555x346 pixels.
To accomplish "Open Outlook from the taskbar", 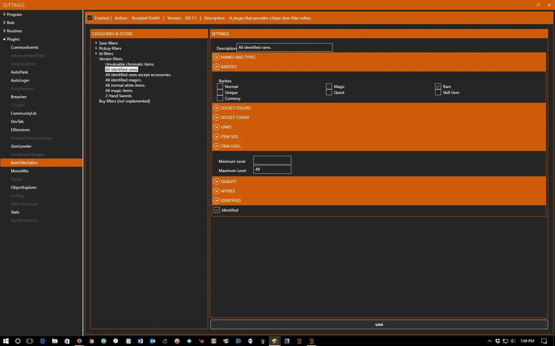I will (153, 341).
